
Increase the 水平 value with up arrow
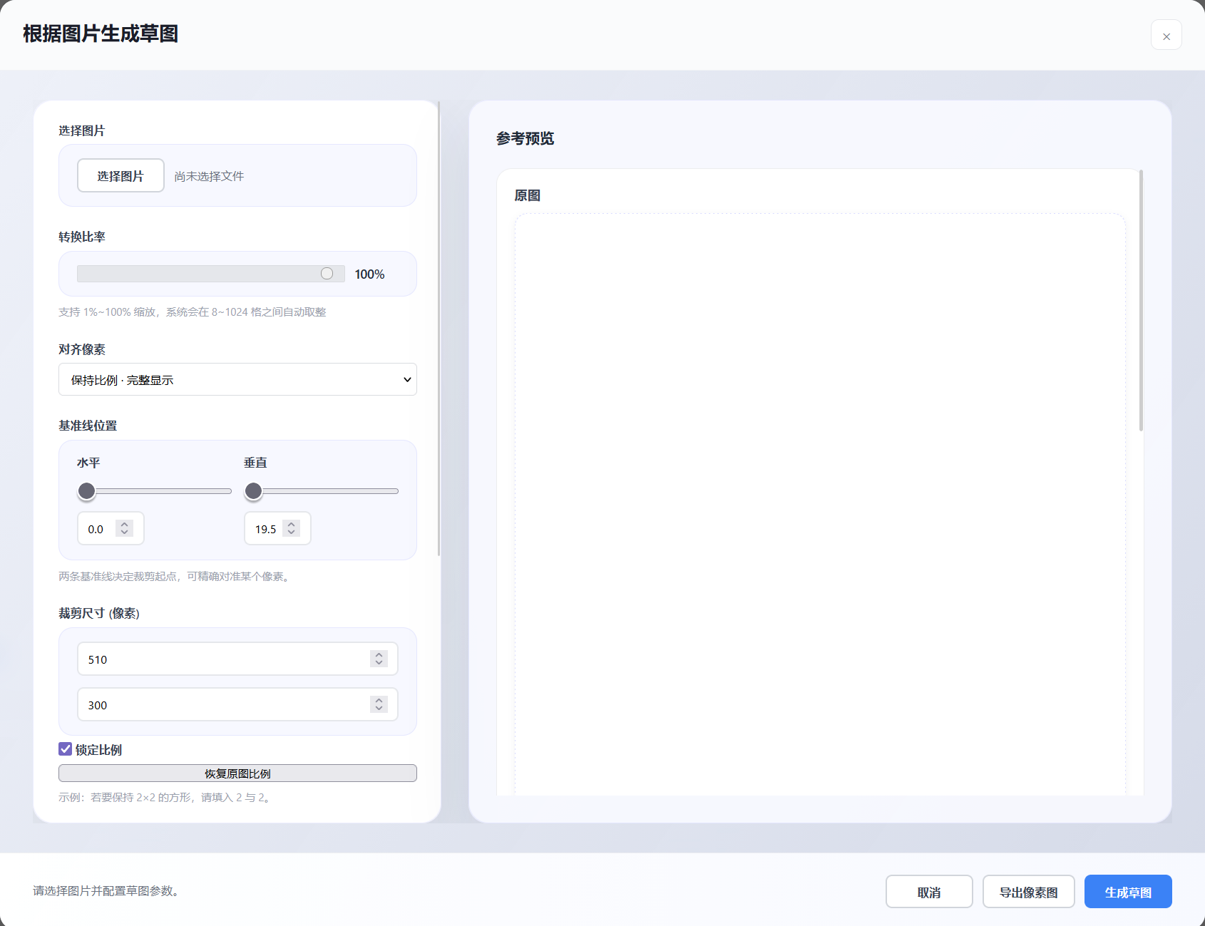(125, 524)
